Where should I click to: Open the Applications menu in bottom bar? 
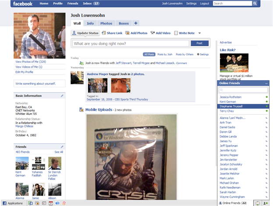(x=12, y=203)
